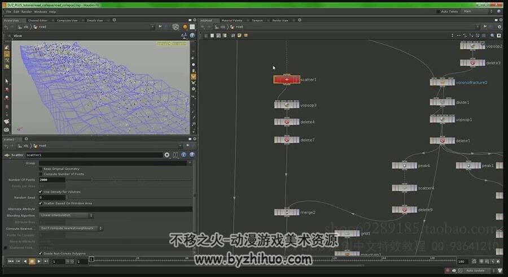
Task: Open the Group field dropdown arrow
Action: click(190, 163)
